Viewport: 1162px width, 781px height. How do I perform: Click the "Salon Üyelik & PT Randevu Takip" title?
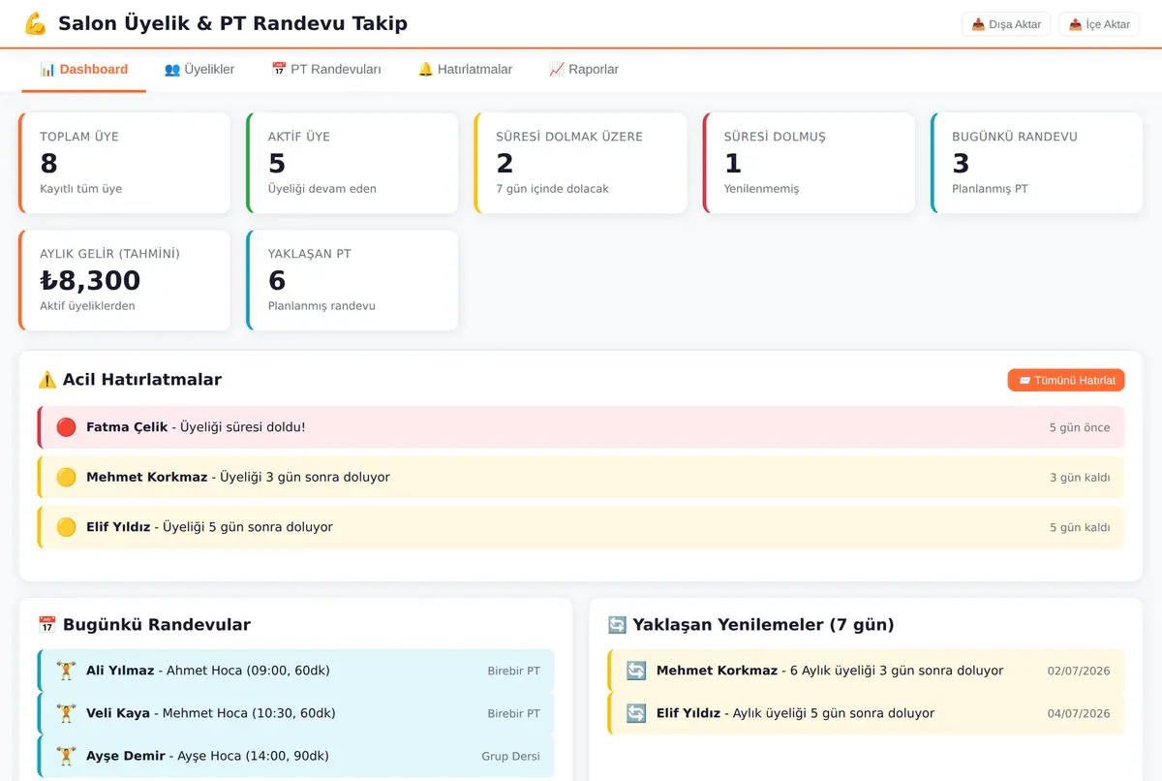tap(232, 23)
